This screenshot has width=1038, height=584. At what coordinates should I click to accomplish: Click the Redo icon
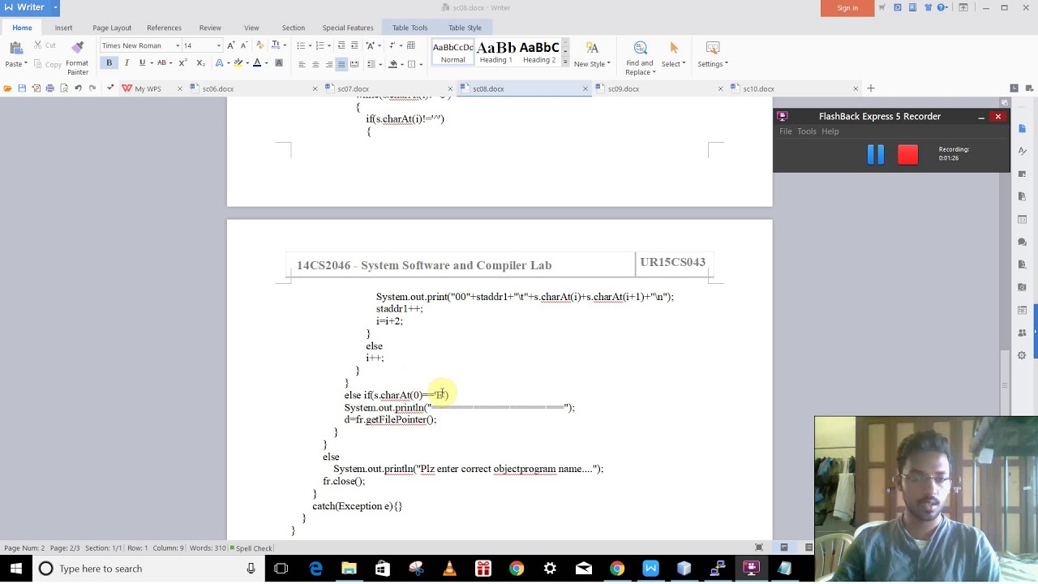(92, 88)
